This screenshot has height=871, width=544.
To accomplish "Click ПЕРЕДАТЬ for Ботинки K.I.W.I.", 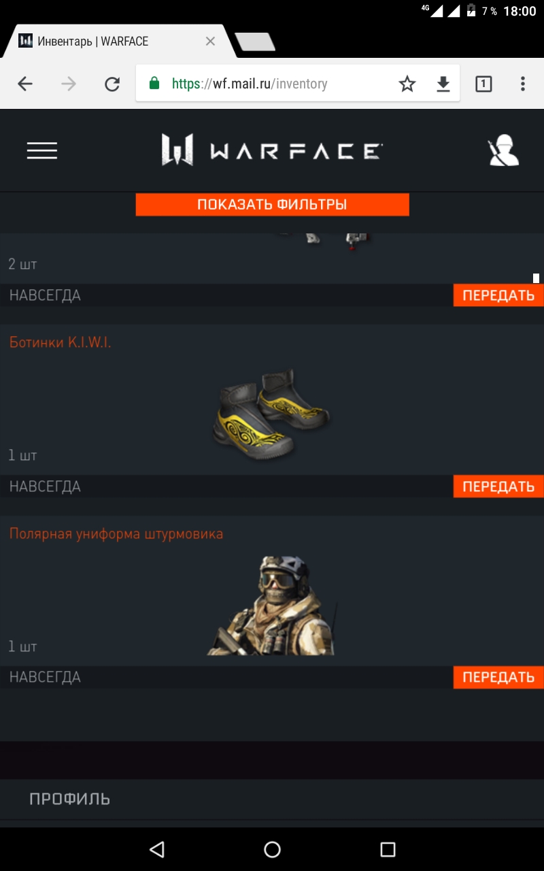I will tap(498, 487).
